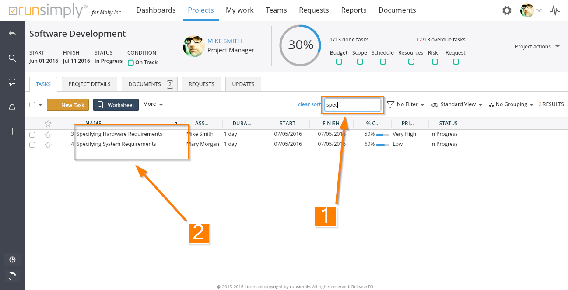Viewport: 568px width, 290px height.
Task: Open the search magnifier in left sidebar
Action: 12,58
